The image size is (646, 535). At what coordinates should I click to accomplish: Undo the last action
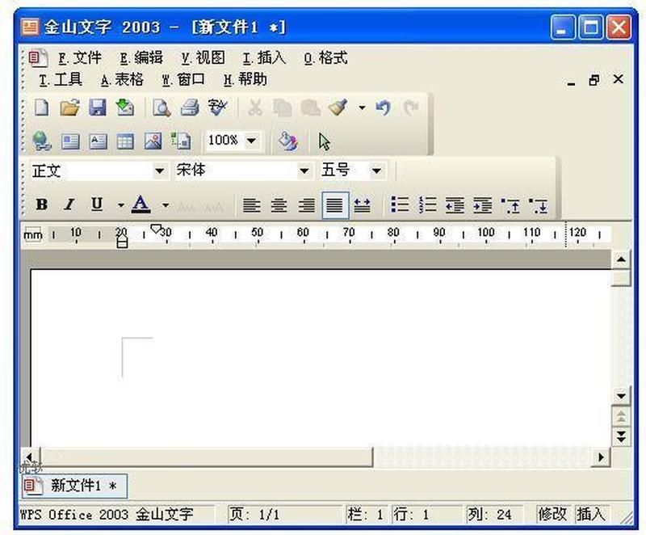coord(383,108)
